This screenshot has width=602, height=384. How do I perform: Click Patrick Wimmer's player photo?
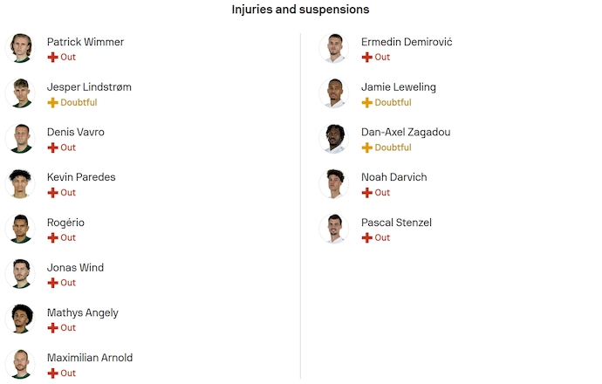pyautogui.click(x=19, y=48)
